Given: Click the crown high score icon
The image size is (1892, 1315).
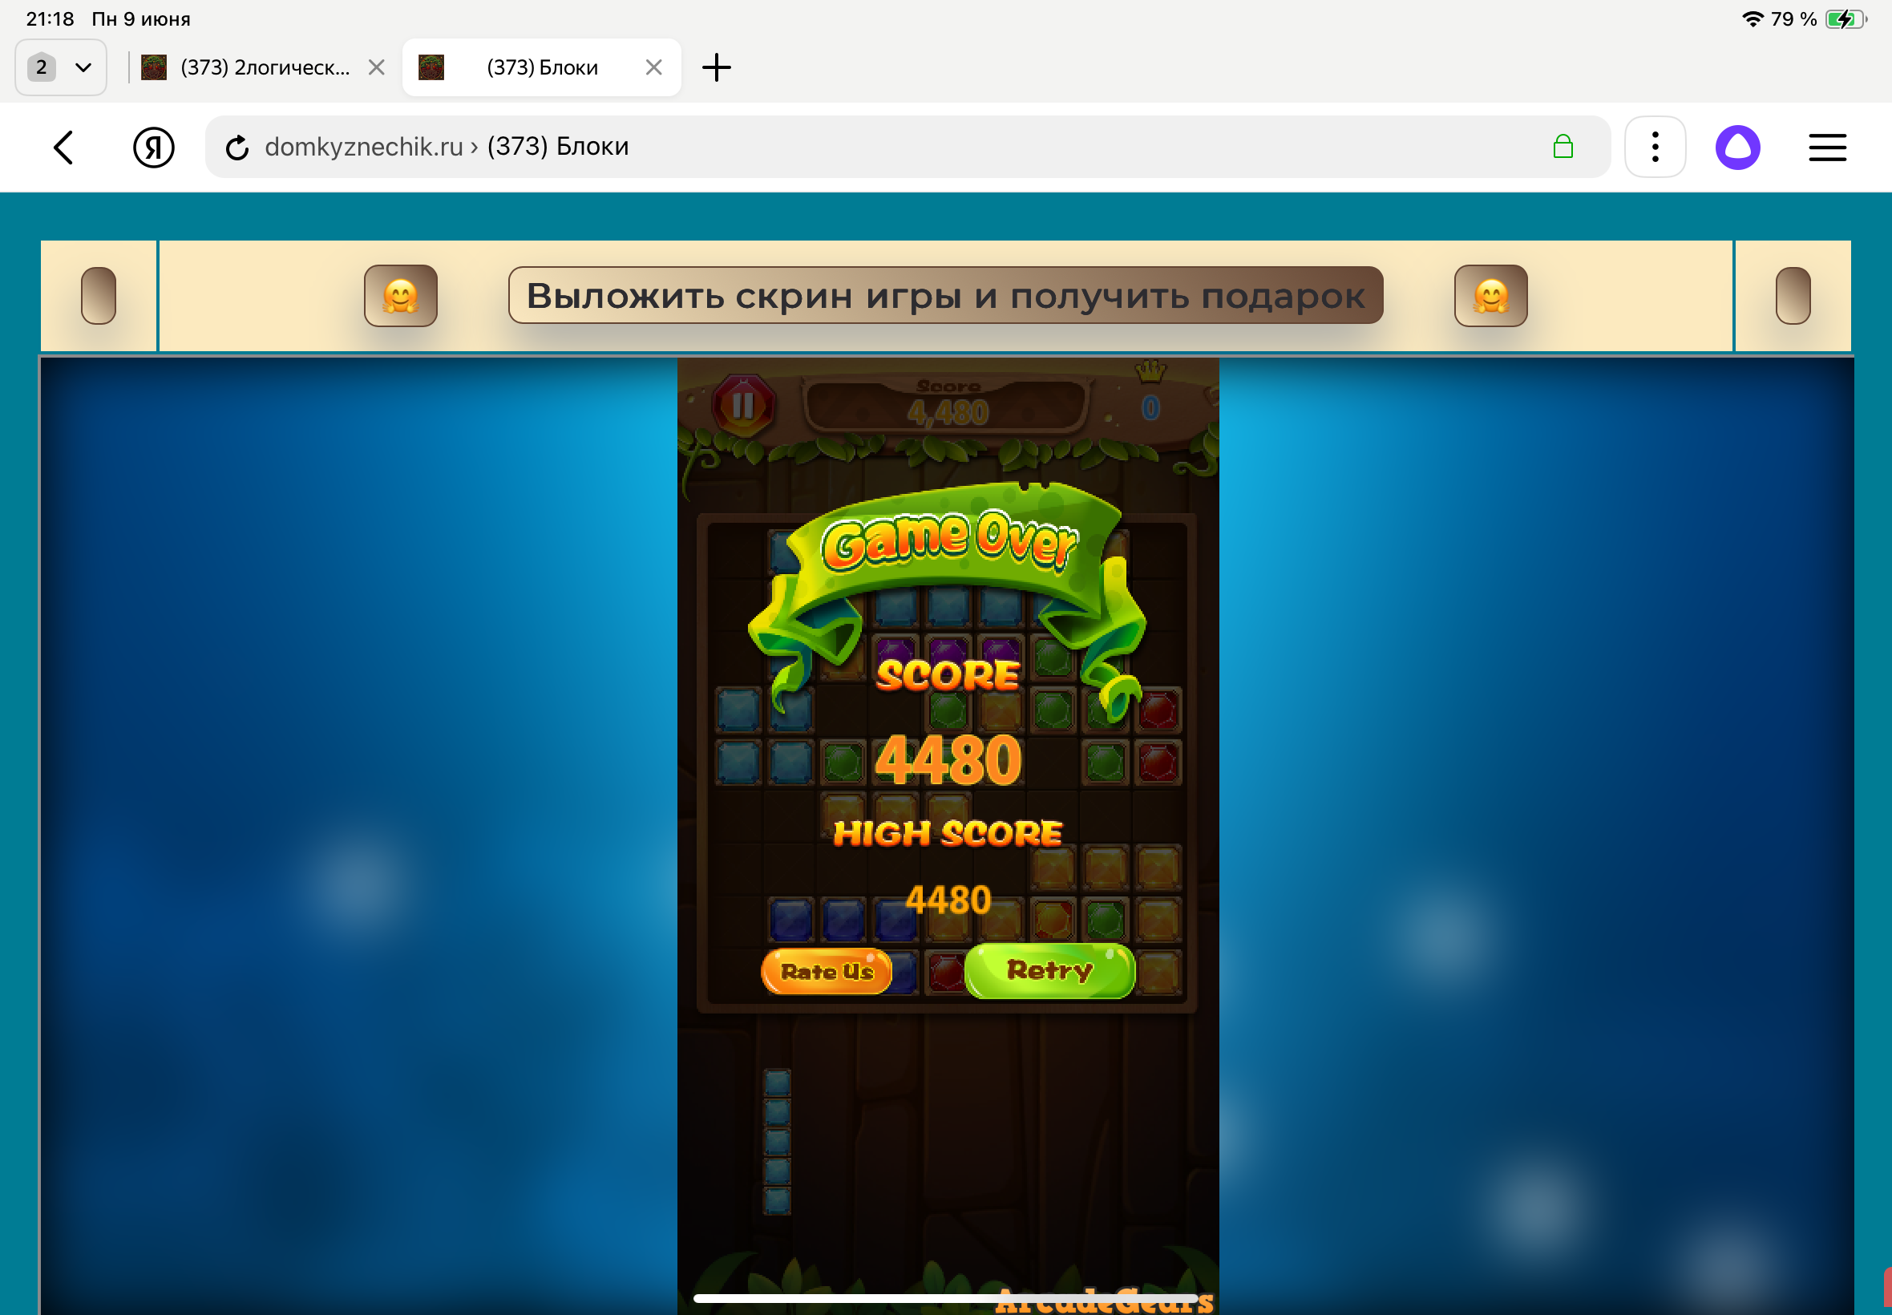Looking at the screenshot, I should click(x=1150, y=372).
